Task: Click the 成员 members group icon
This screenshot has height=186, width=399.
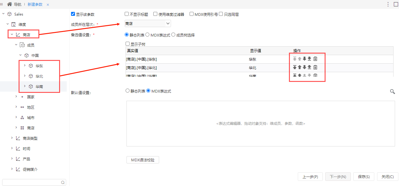Action: click(22, 45)
